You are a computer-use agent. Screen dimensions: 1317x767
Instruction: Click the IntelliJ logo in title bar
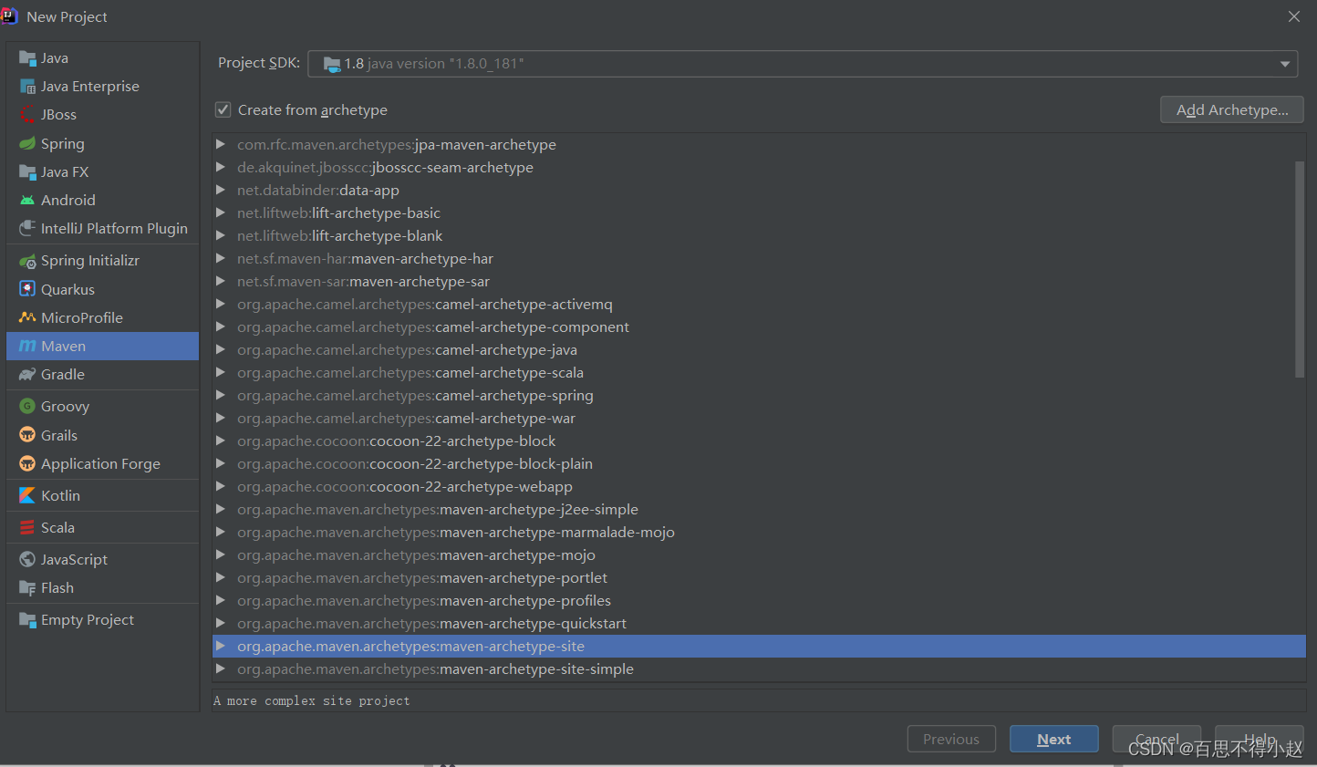[9, 16]
